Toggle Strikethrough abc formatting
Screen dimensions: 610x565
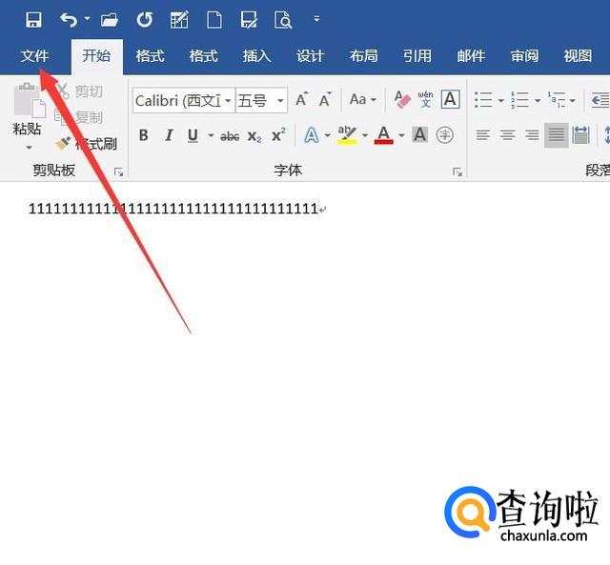pyautogui.click(x=230, y=136)
